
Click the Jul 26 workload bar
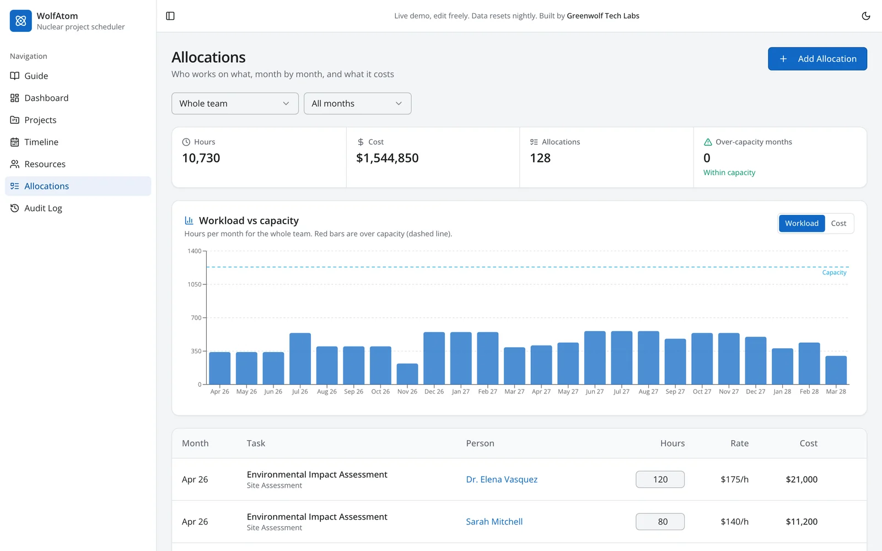pyautogui.click(x=300, y=359)
